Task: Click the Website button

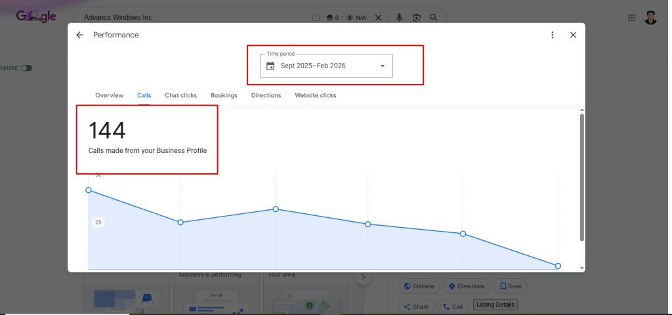Action: click(x=419, y=286)
